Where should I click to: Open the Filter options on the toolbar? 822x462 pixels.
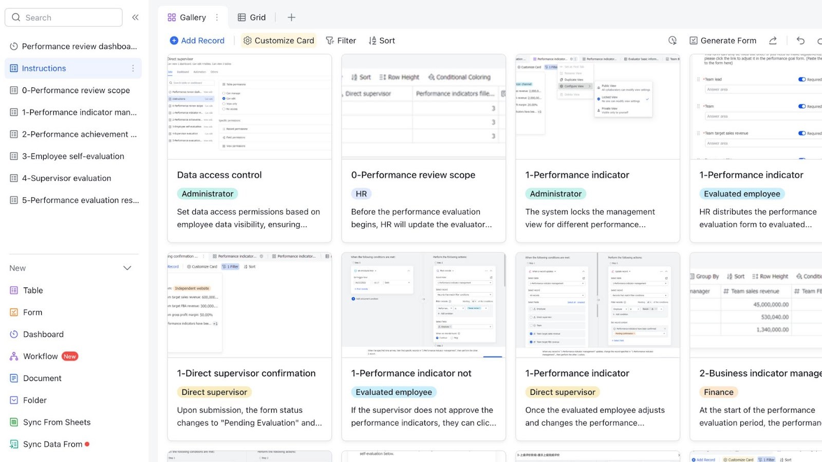(341, 41)
